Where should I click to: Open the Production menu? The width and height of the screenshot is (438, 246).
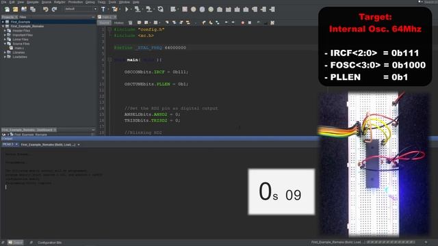75,2
